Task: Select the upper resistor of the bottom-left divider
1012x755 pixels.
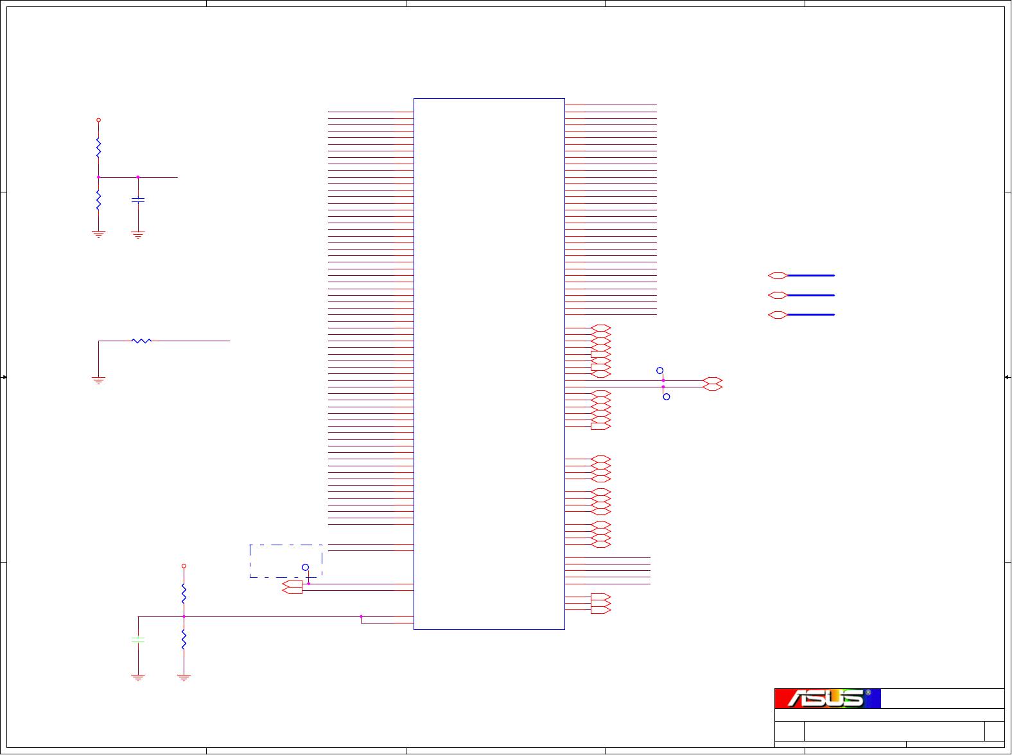Action: click(184, 593)
